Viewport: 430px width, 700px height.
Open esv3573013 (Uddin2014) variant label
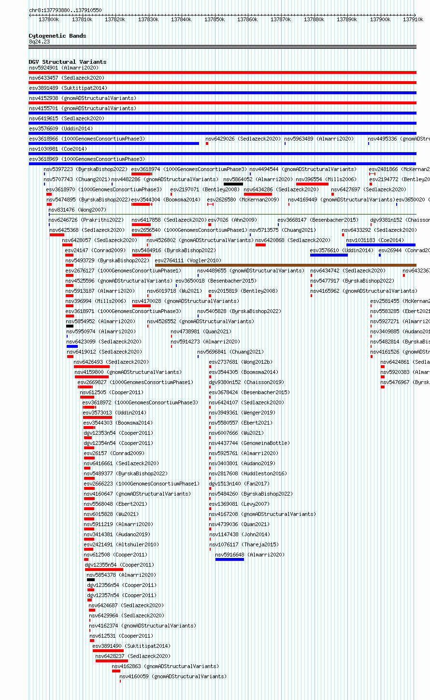click(x=115, y=413)
